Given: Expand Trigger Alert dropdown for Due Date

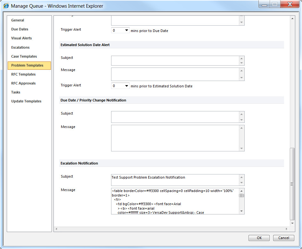Looking at the screenshot, I should pyautogui.click(x=120, y=31).
